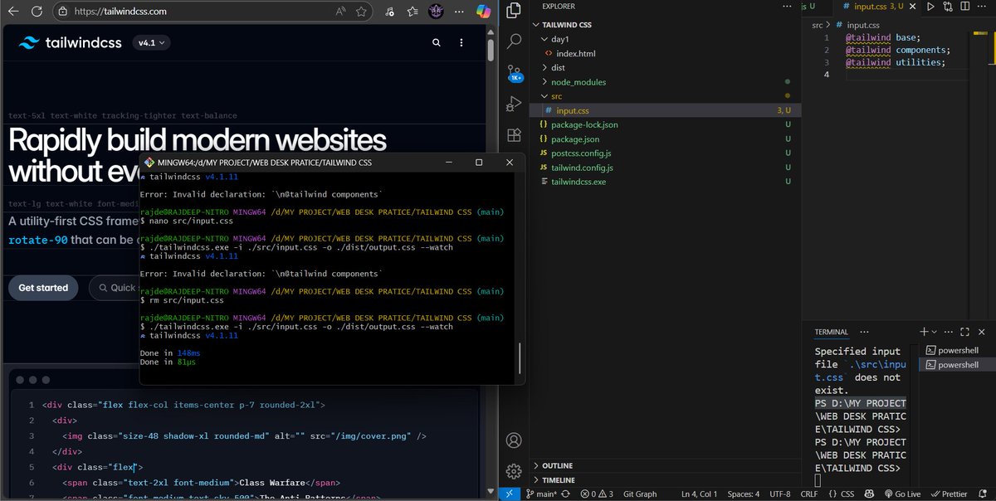Refresh the tailwindcss.com page
This screenshot has width=996, height=501.
(38, 12)
